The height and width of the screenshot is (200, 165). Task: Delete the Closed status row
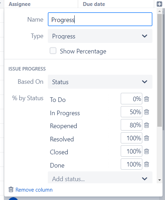pos(147,151)
